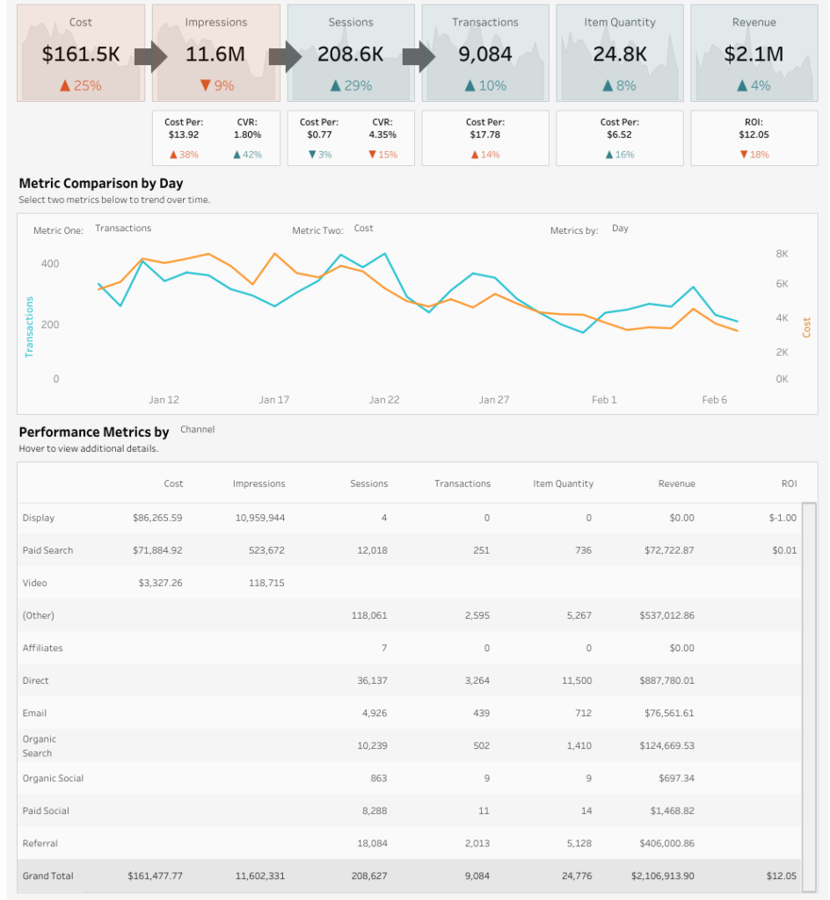The image size is (830, 900).
Task: Open the Metric One dropdown showing Transactions
Action: pyautogui.click(x=123, y=229)
